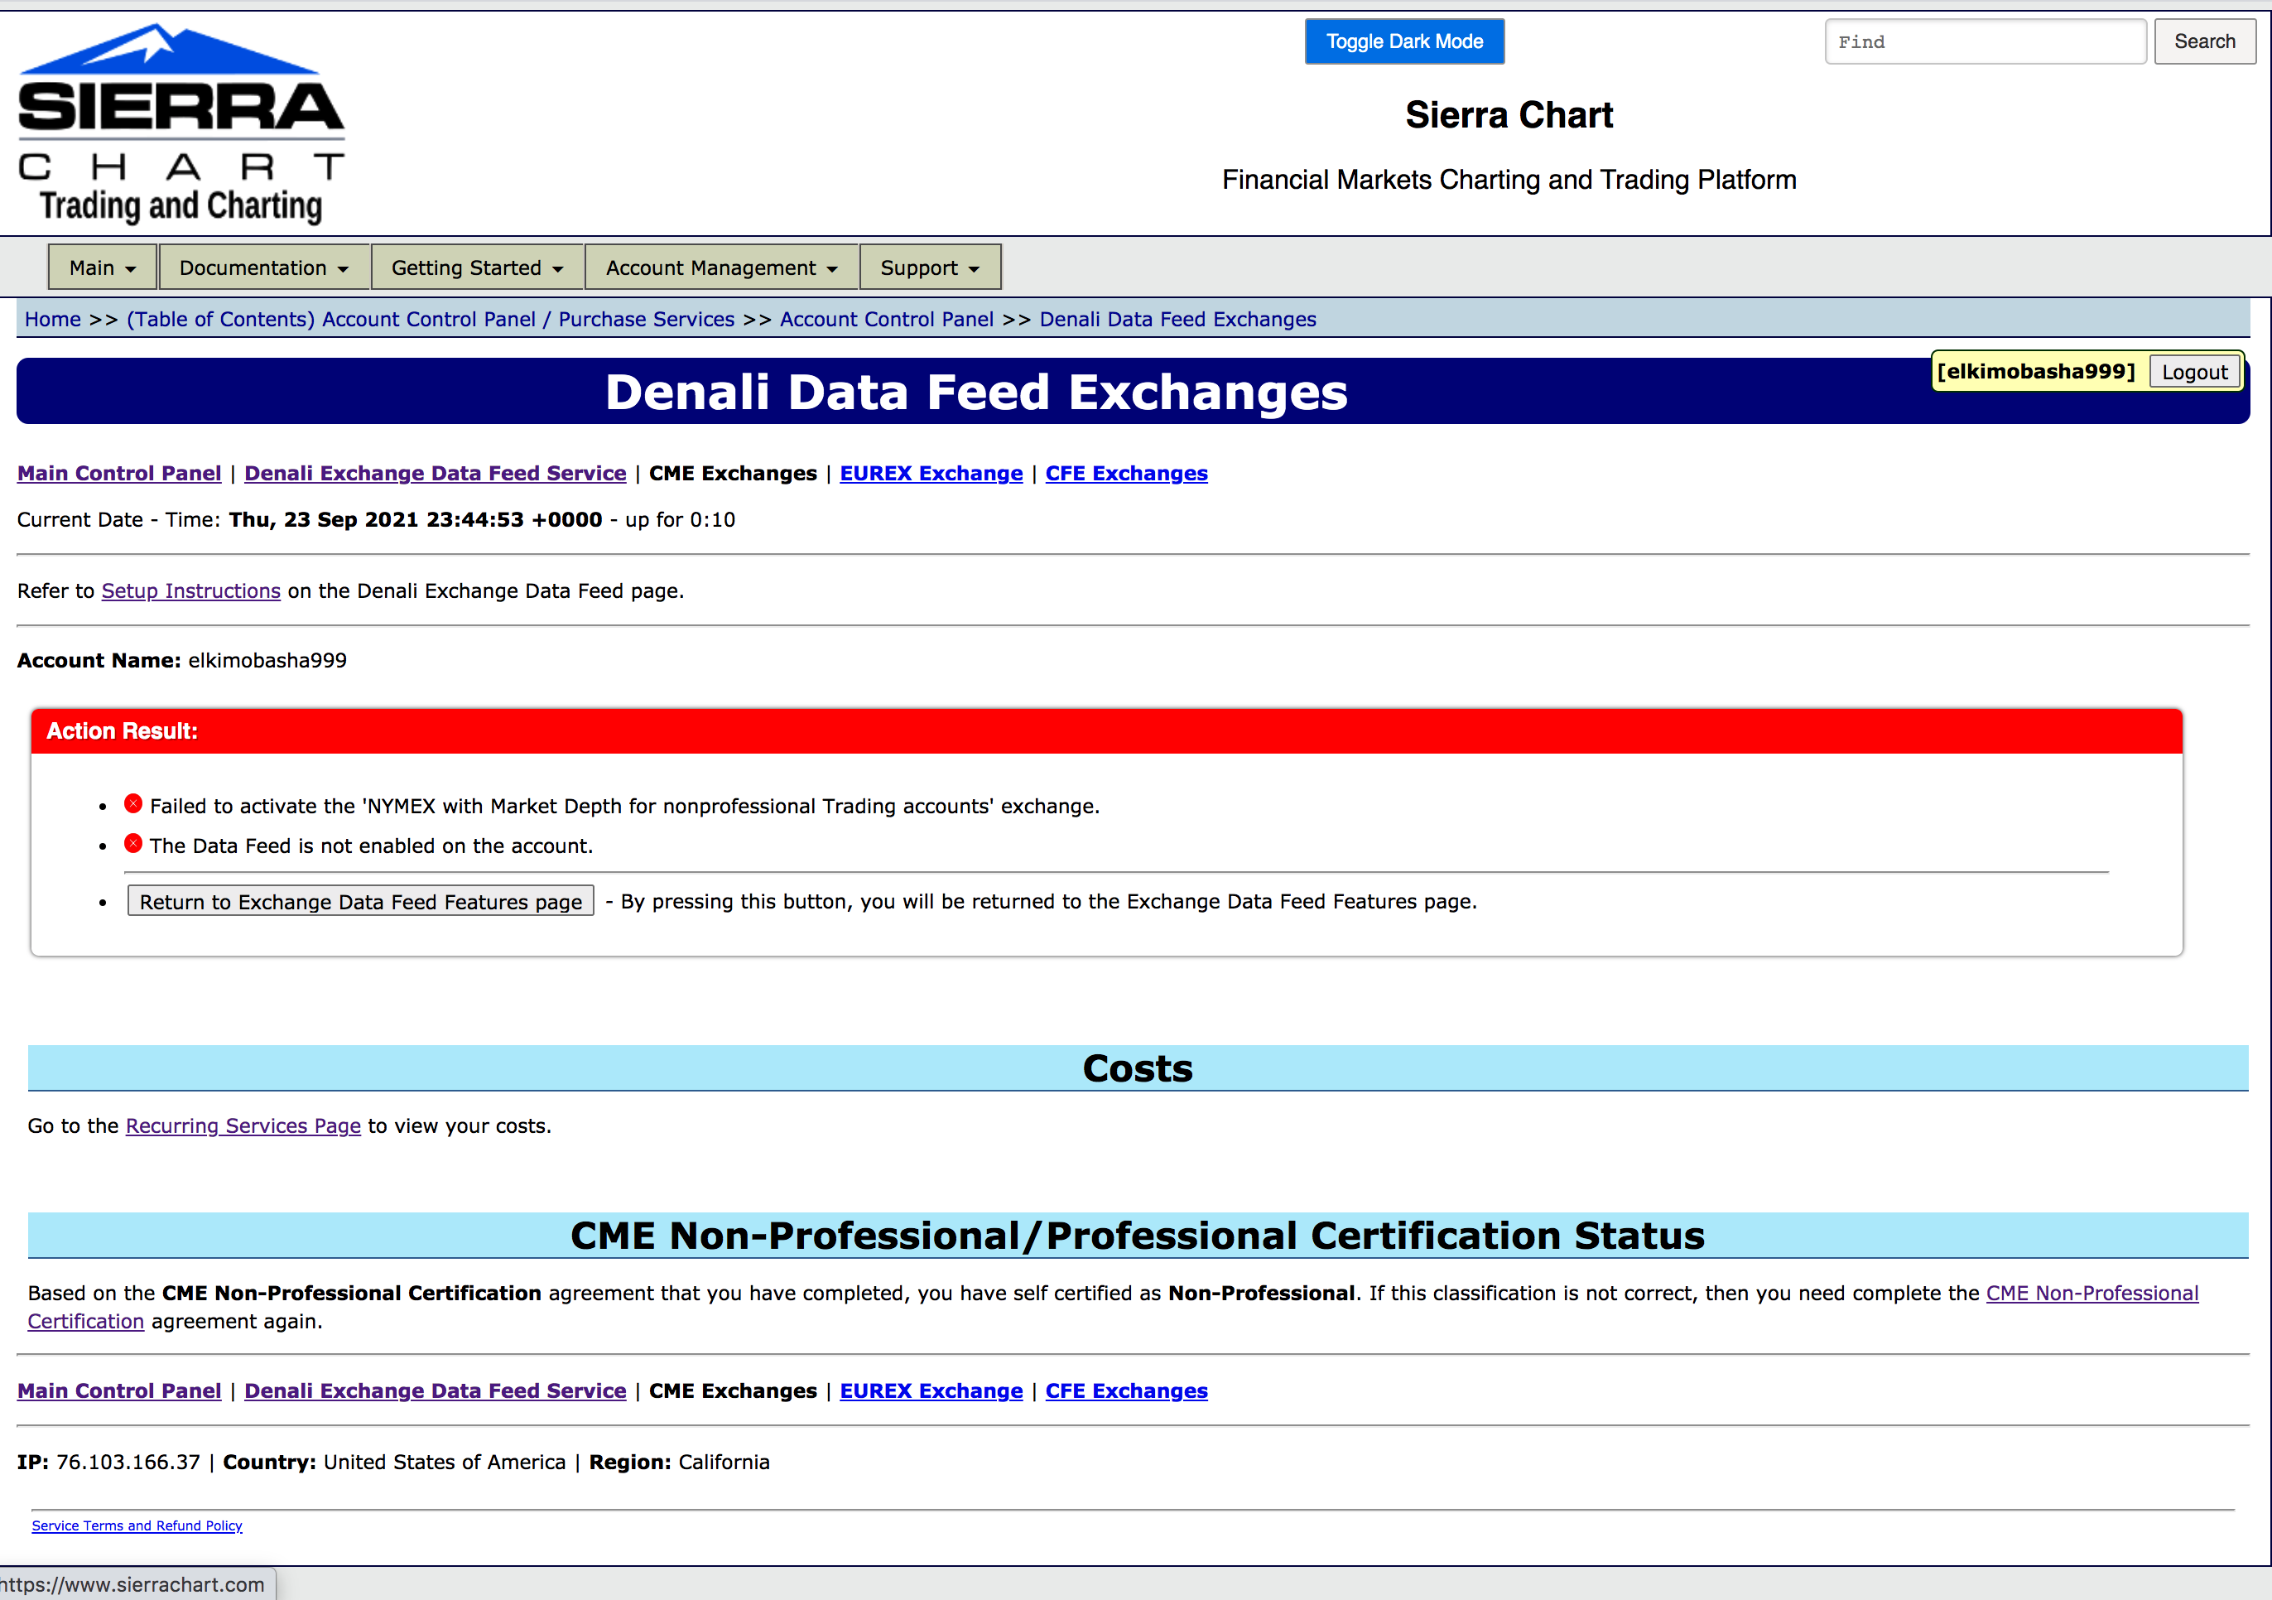Click red error icon beside NYMEX failure message
The width and height of the screenshot is (2272, 1600).
[x=132, y=803]
